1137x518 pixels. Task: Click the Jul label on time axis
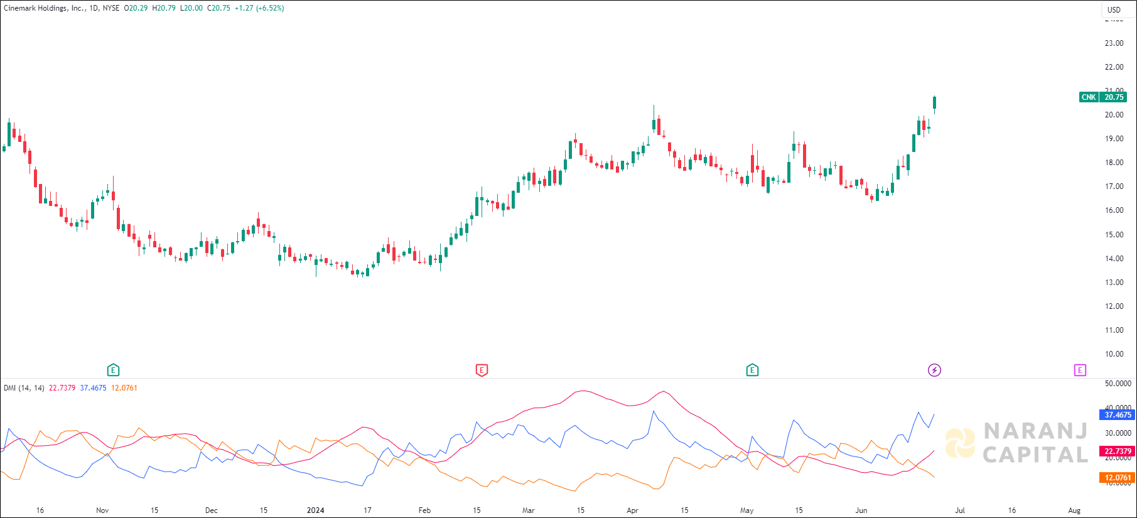click(x=960, y=510)
